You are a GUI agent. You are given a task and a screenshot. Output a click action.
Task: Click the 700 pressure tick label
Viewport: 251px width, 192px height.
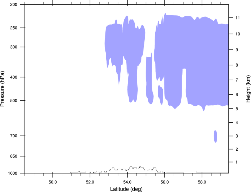pos(14,136)
